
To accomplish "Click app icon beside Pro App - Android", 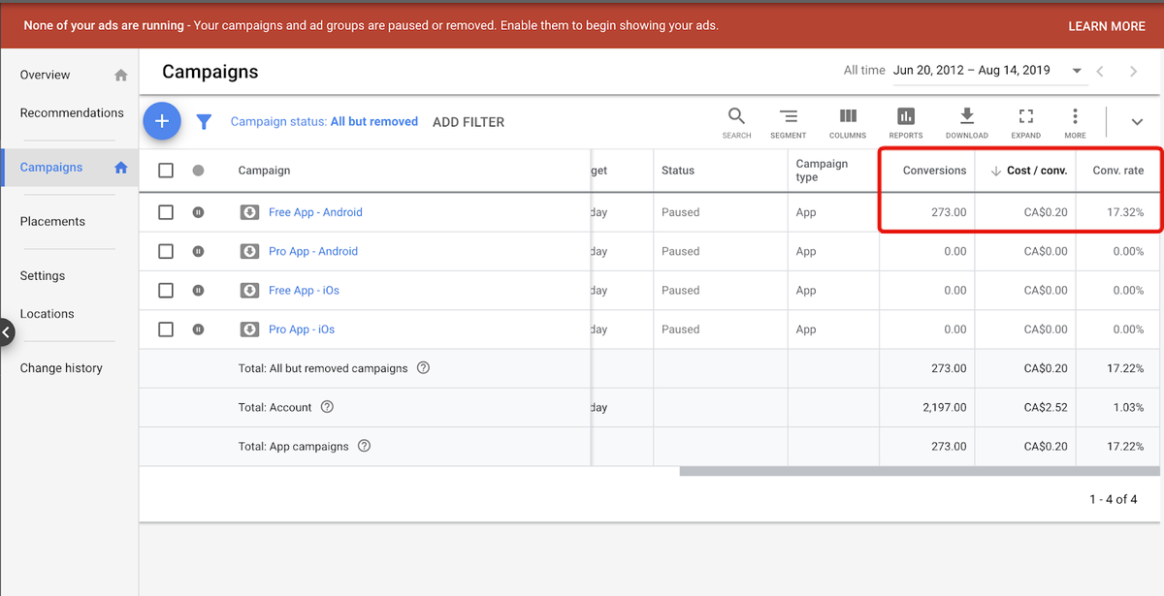I will pyautogui.click(x=249, y=251).
